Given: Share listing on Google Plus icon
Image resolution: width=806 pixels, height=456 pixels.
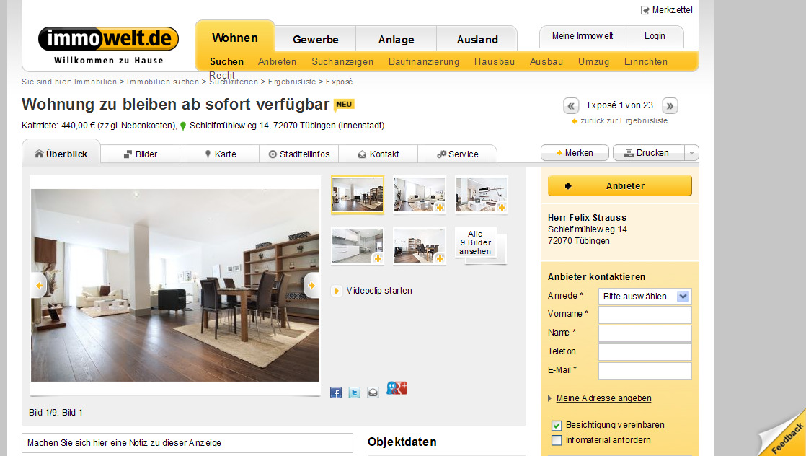Looking at the screenshot, I should pyautogui.click(x=397, y=388).
